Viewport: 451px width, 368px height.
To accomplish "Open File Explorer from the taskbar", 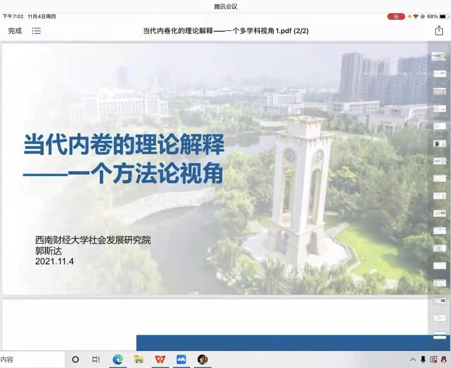I will [139, 359].
